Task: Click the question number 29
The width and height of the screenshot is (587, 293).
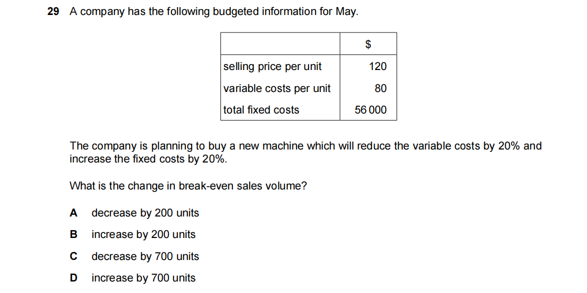Action: pos(53,12)
